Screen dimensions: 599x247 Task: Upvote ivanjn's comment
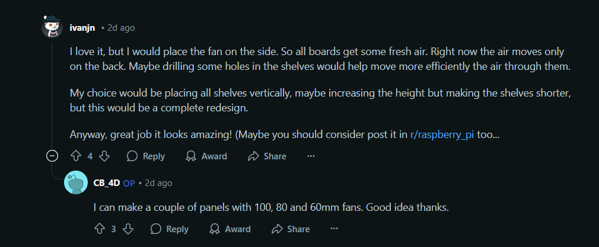[x=75, y=156]
